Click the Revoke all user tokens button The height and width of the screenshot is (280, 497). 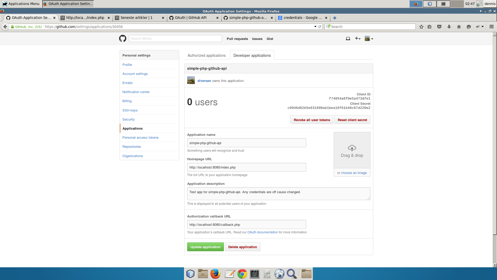click(x=312, y=120)
